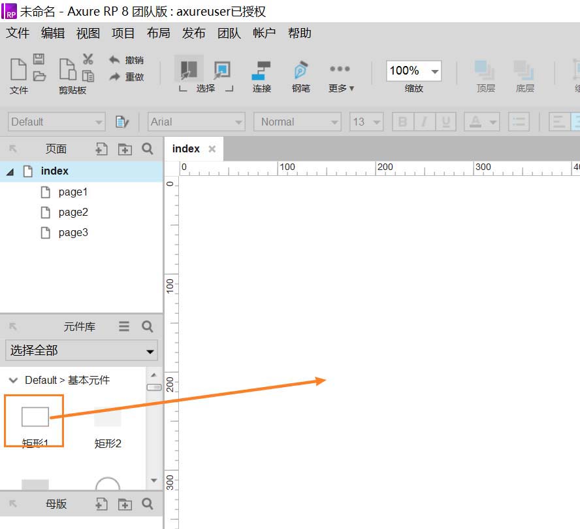Click search icon in 元件库 panel
The width and height of the screenshot is (580, 529).
[148, 326]
